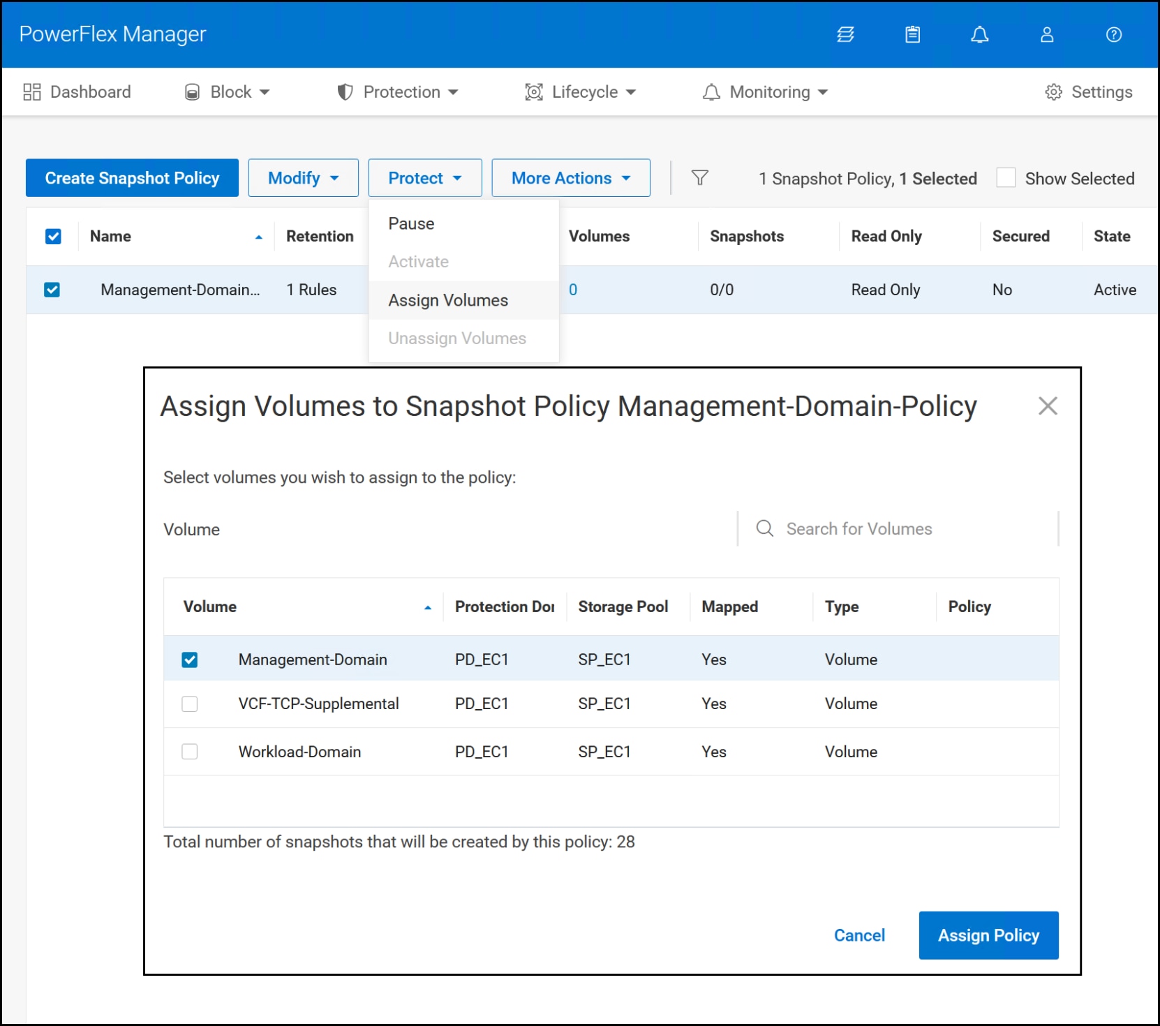The width and height of the screenshot is (1160, 1026).
Task: Open the More Actions dropdown
Action: tap(571, 178)
